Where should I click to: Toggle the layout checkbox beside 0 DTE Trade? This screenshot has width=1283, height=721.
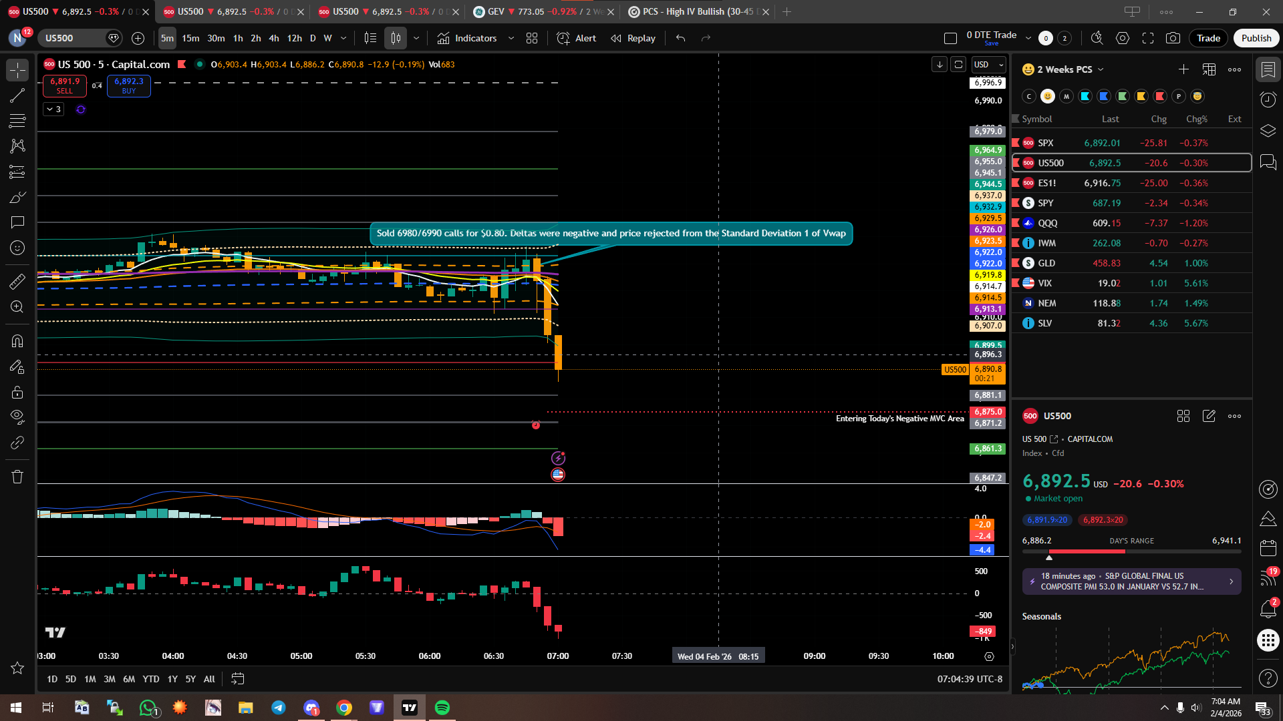pos(950,38)
